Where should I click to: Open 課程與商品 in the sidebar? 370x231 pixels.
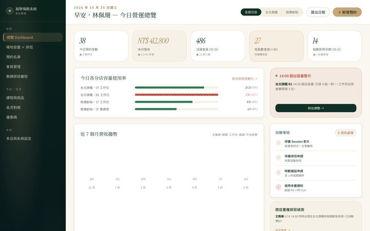pos(33,98)
